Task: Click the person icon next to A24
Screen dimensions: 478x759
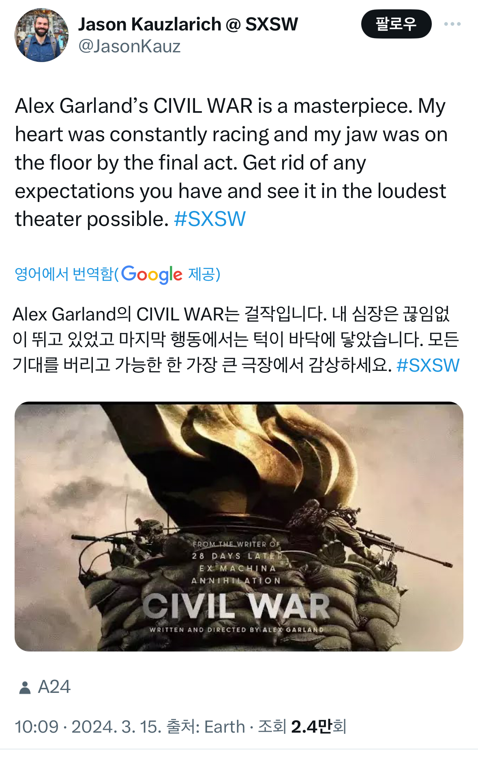Action: coord(25,687)
